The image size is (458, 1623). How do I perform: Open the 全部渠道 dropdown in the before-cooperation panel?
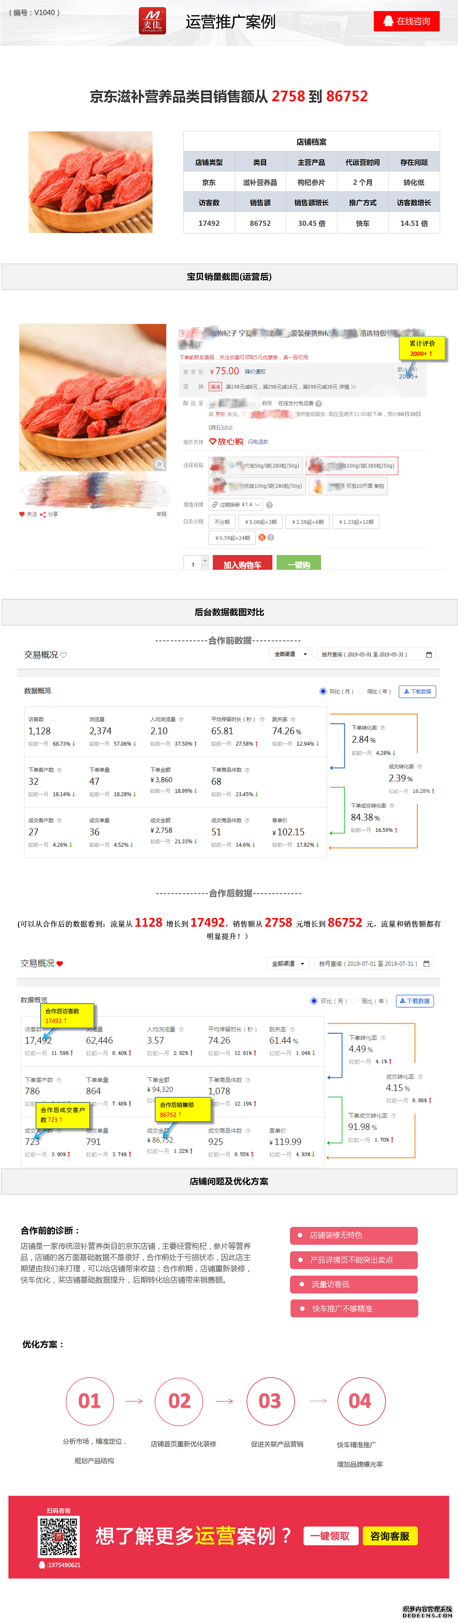coord(291,655)
